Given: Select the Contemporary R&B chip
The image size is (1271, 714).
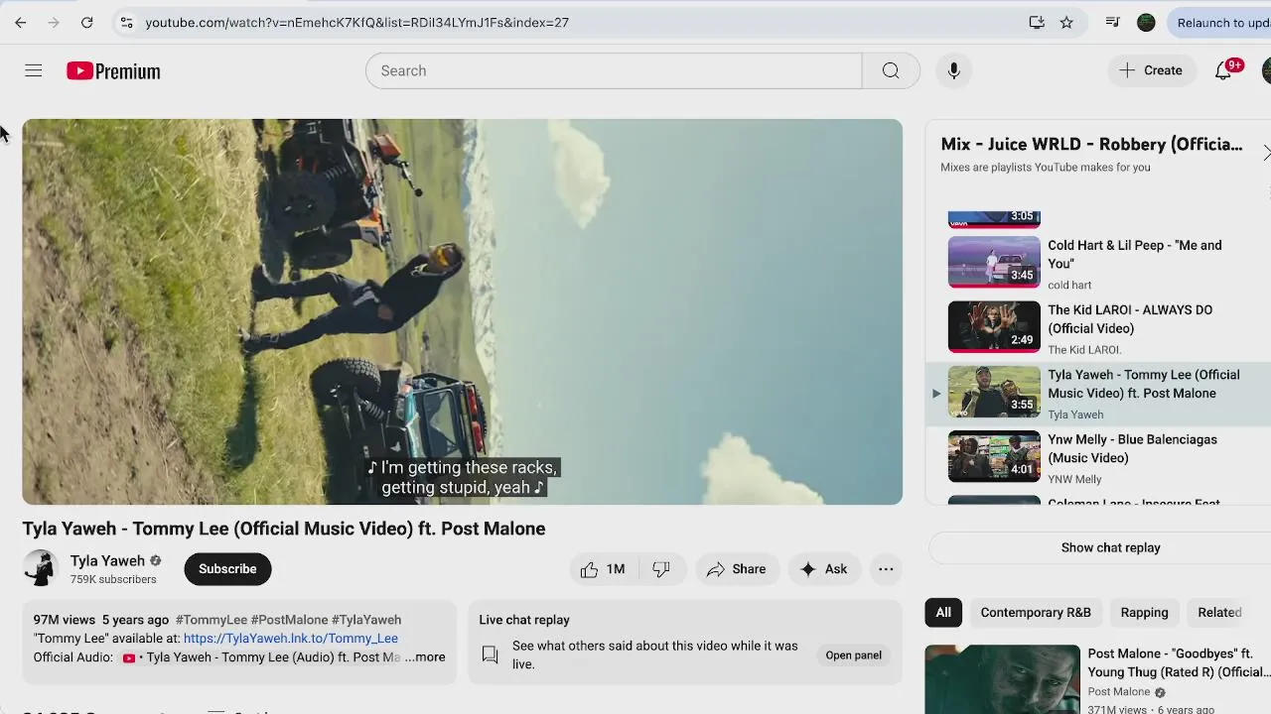Looking at the screenshot, I should point(1036,612).
